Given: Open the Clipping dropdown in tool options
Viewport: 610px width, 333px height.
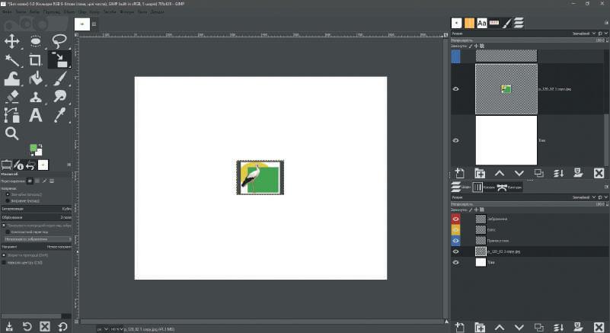Looking at the screenshot, I should point(37,217).
